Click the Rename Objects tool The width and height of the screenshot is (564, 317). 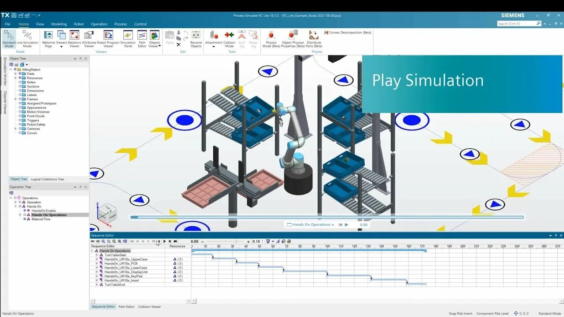coord(196,39)
